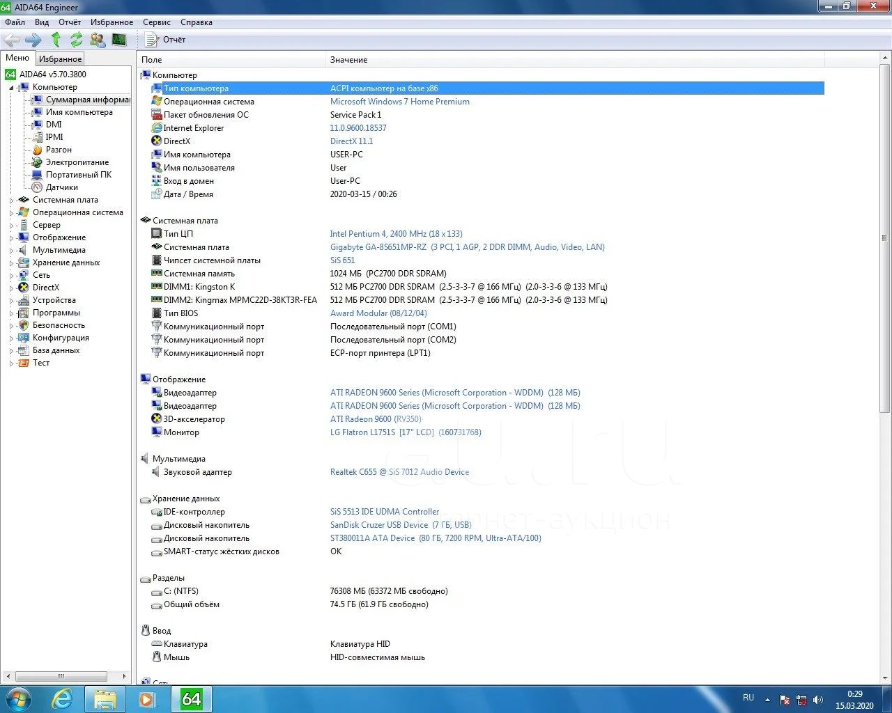Open the Gigabyte GA-8S651MP-RZ link
892x713 pixels.
point(467,247)
